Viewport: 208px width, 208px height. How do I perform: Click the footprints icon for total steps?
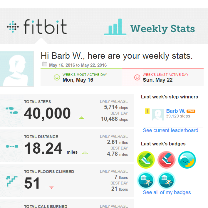pos(12,110)
